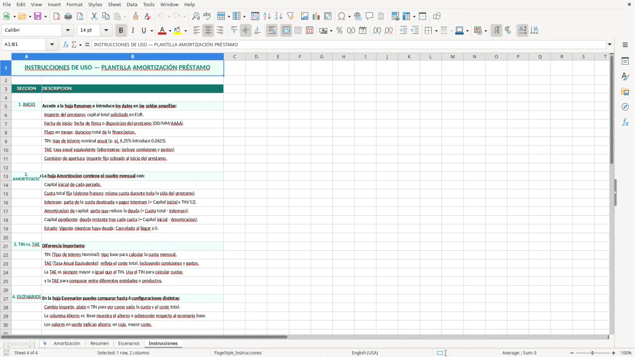Image resolution: width=635 pixels, height=357 pixels.
Task: Expand the Name Box A1:B1 dropdown
Action: [52, 44]
